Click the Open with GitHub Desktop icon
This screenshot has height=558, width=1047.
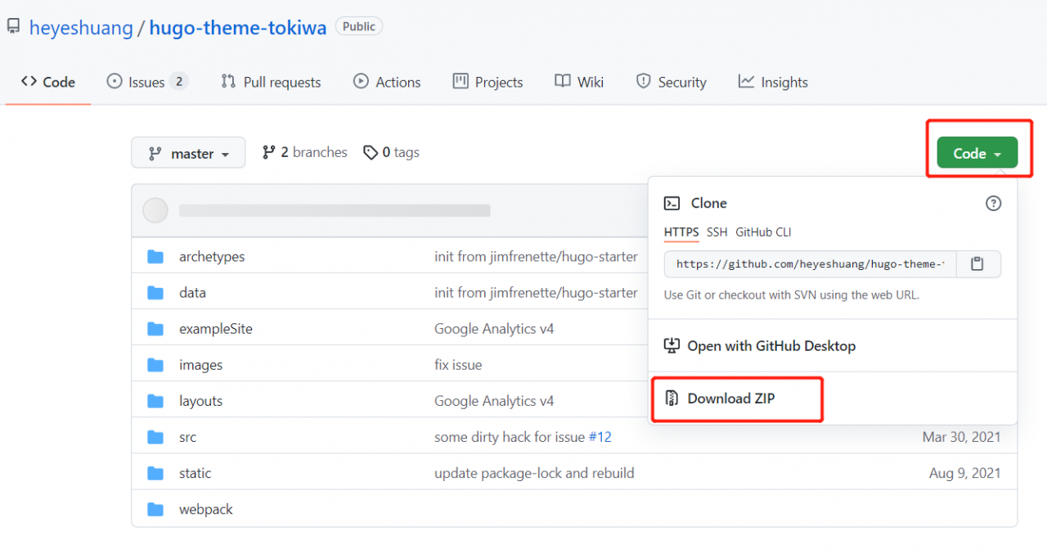click(x=672, y=346)
